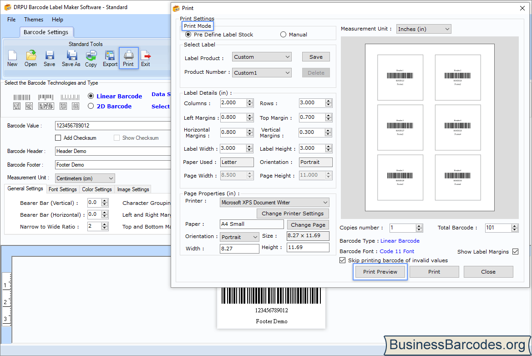532x356 pixels.
Task: Open the Label Product Custom dropdown
Action: tap(262, 56)
